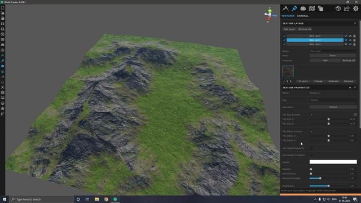361x203 pixels.
Task: Click the Shade white color swatch
Action: point(333,162)
